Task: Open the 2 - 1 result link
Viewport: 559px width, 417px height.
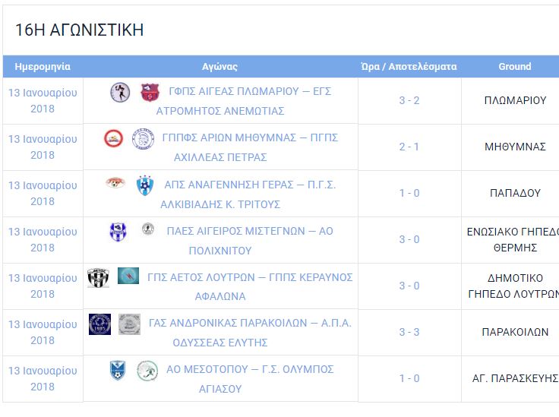Action: [409, 147]
